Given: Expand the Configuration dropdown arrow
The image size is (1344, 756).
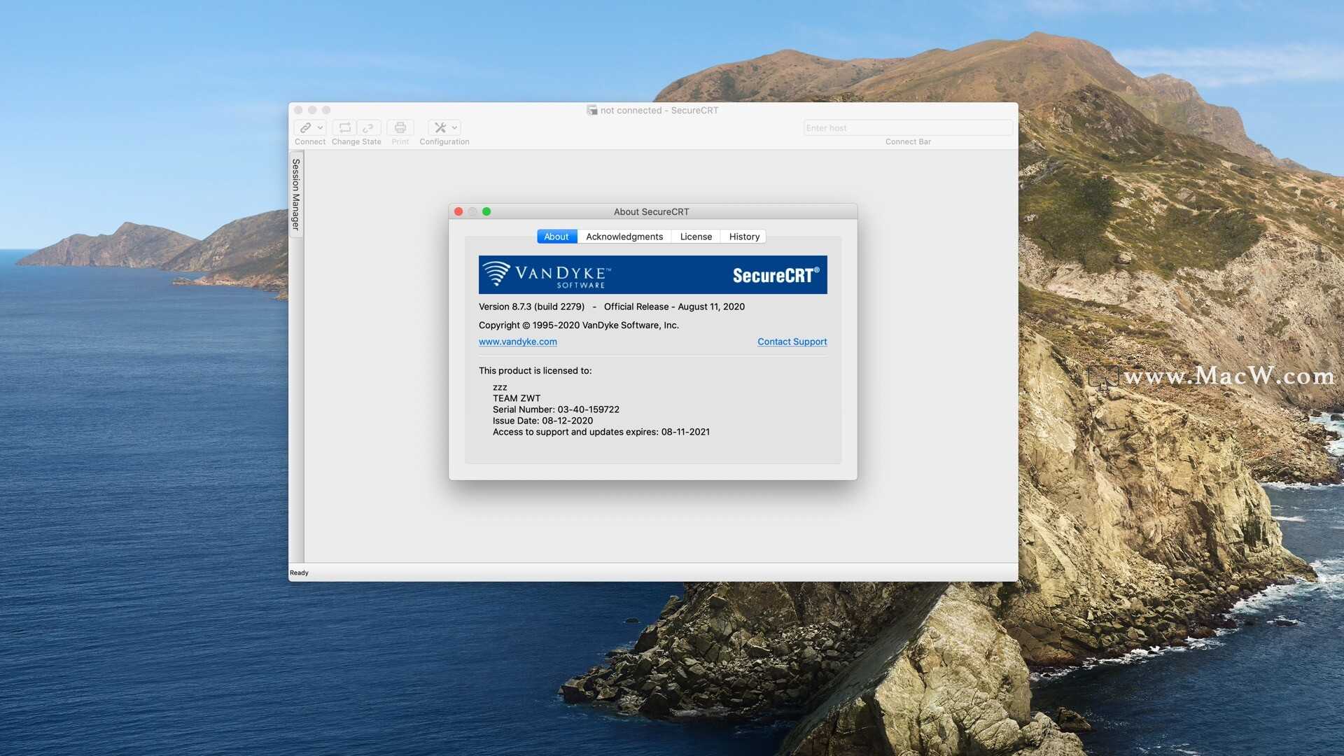Looking at the screenshot, I should 454,127.
